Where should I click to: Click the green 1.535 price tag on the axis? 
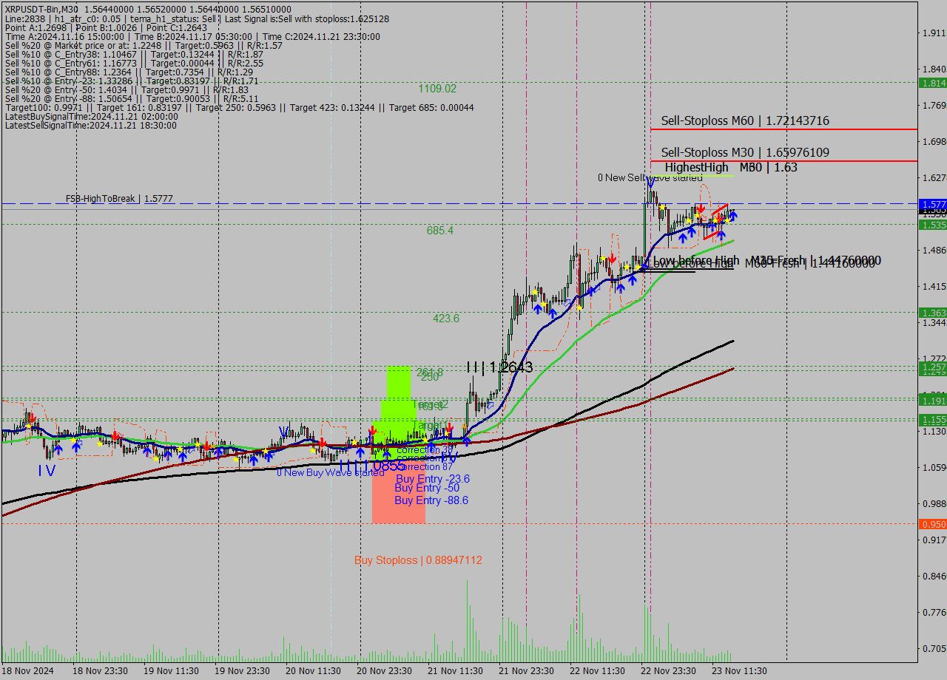click(x=933, y=225)
